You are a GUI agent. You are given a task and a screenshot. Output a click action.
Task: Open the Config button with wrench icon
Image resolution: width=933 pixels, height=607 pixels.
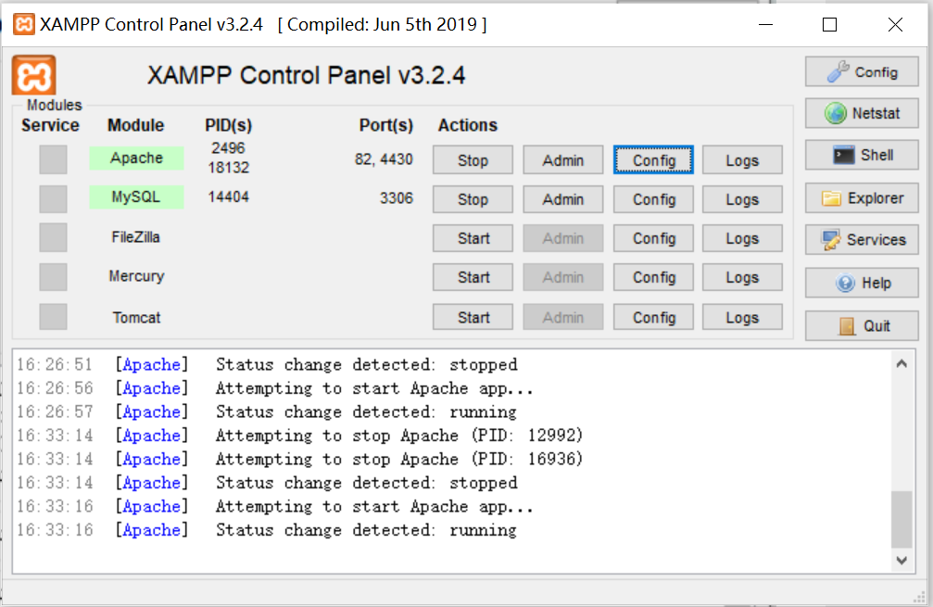tap(862, 72)
